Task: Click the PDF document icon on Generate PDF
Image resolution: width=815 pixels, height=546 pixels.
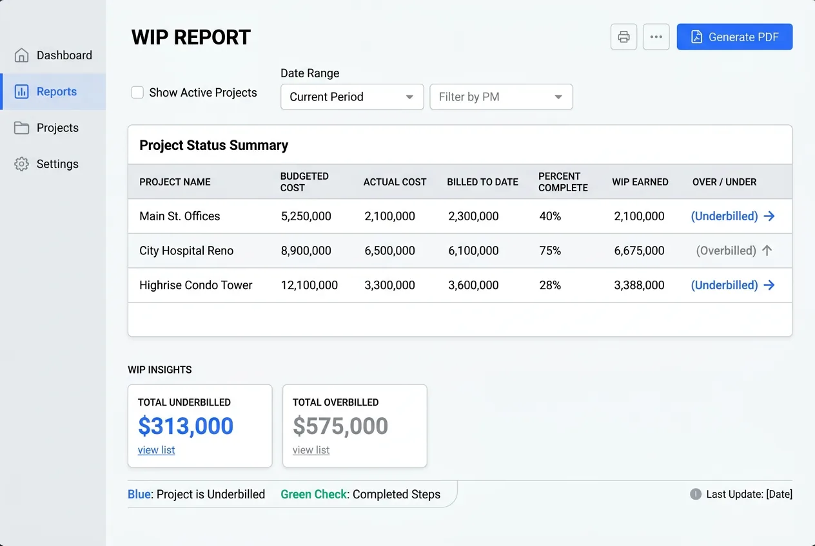Action: pos(695,37)
